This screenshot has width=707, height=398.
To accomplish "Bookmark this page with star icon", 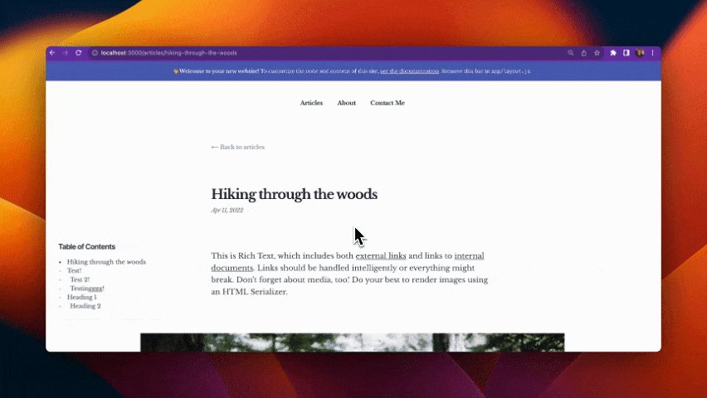I will [x=597, y=53].
